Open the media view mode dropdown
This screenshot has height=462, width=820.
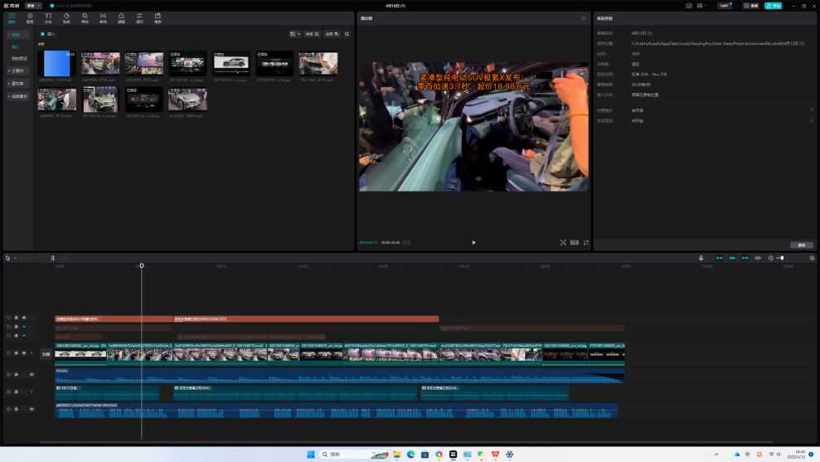295,34
